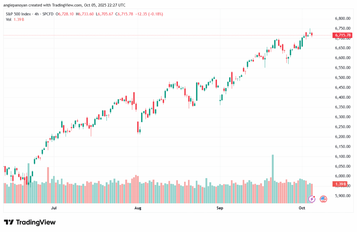Click the Oct label on time axis

(x=302, y=208)
